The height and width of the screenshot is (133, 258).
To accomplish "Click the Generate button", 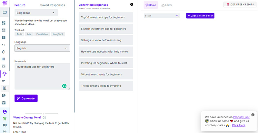I will coord(26,98).
